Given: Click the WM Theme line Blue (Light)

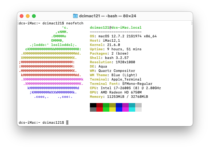Looking at the screenshot, I should tap(113, 75).
